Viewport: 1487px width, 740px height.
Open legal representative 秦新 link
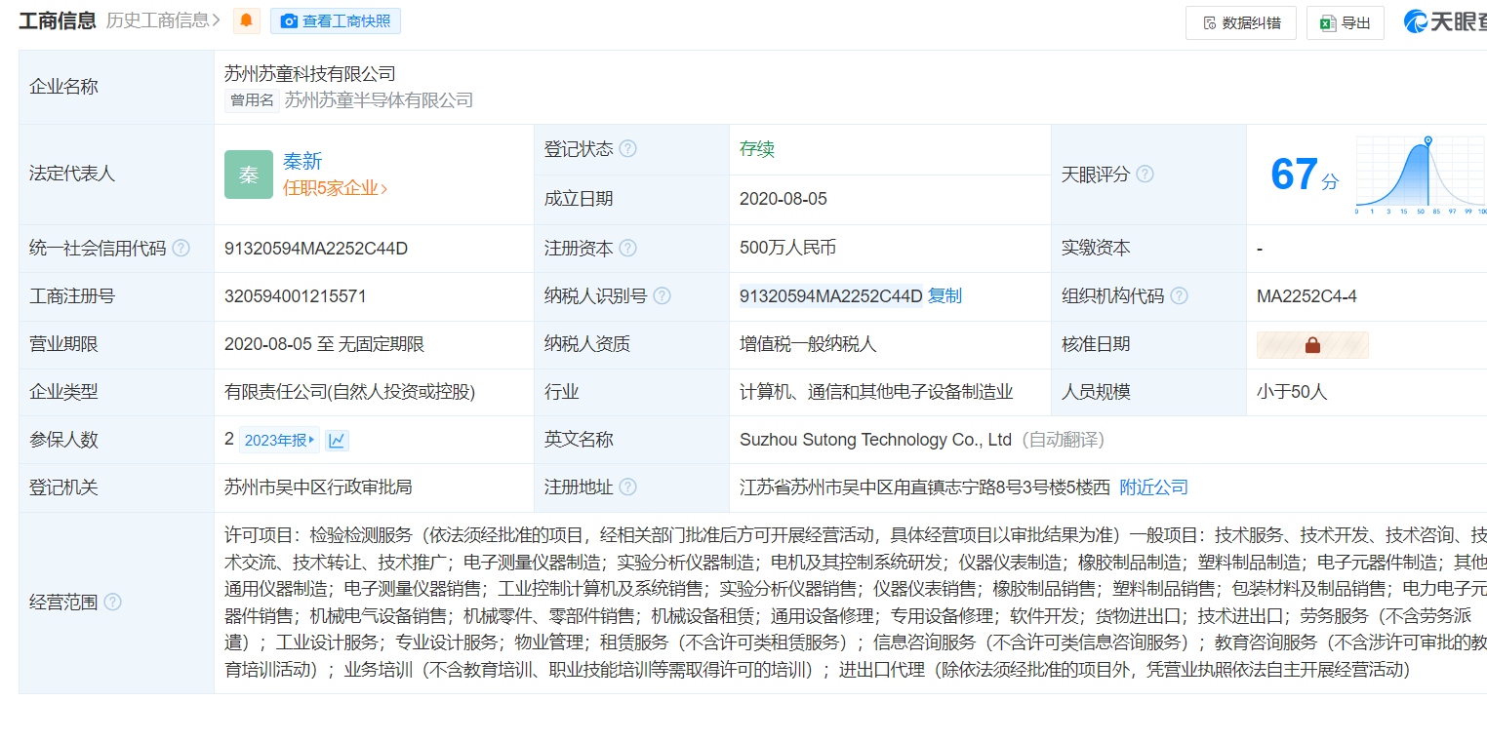tap(302, 162)
